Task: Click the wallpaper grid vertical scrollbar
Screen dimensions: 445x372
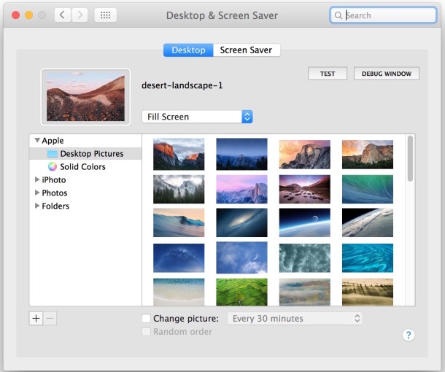Action: pos(410,158)
